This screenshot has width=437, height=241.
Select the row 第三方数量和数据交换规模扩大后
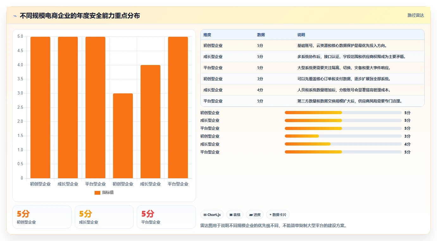(x=312, y=101)
